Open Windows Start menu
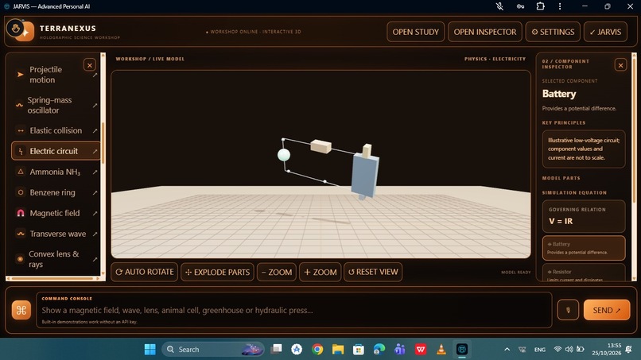The height and width of the screenshot is (360, 641). point(150,350)
